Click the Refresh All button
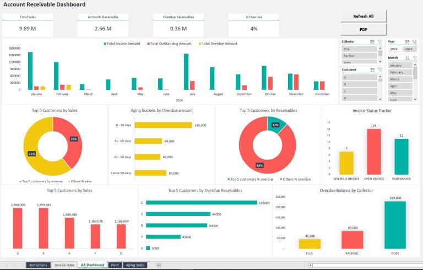This screenshot has width=423, height=270. (364, 16)
